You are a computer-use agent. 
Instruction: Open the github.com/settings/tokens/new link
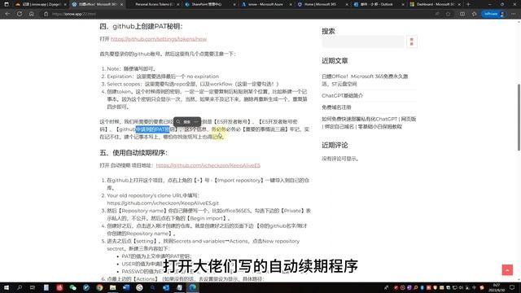[159, 39]
